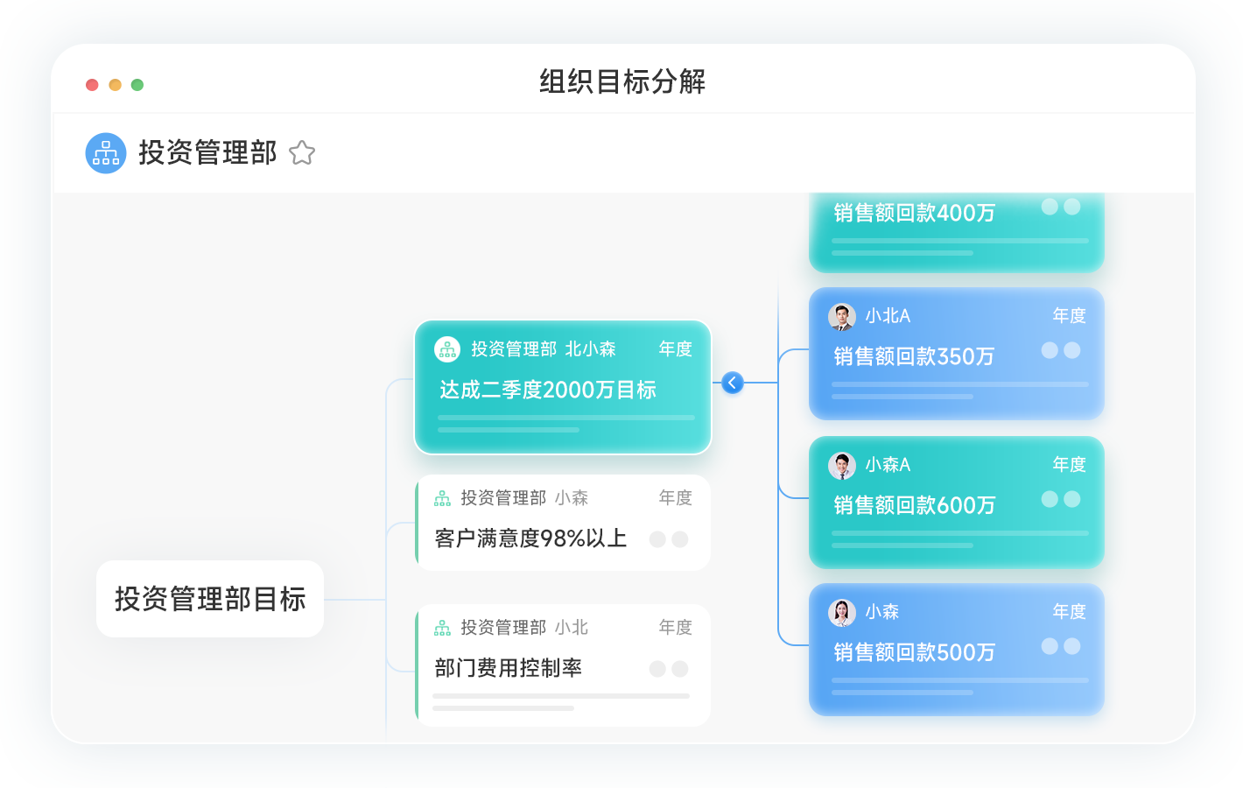This screenshot has height=788, width=1243.
Task: Collapse child goals with blue chevron button
Action: (x=733, y=383)
